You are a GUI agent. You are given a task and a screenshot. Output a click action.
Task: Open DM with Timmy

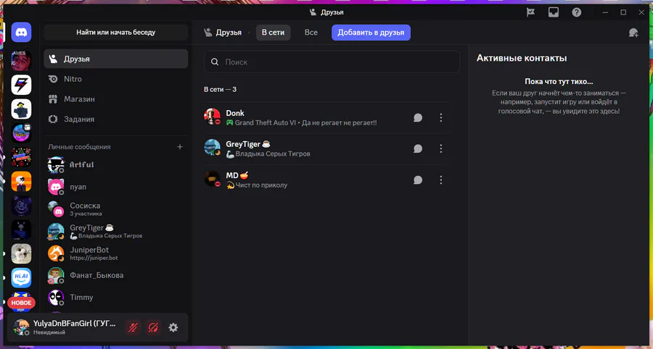[x=116, y=298]
